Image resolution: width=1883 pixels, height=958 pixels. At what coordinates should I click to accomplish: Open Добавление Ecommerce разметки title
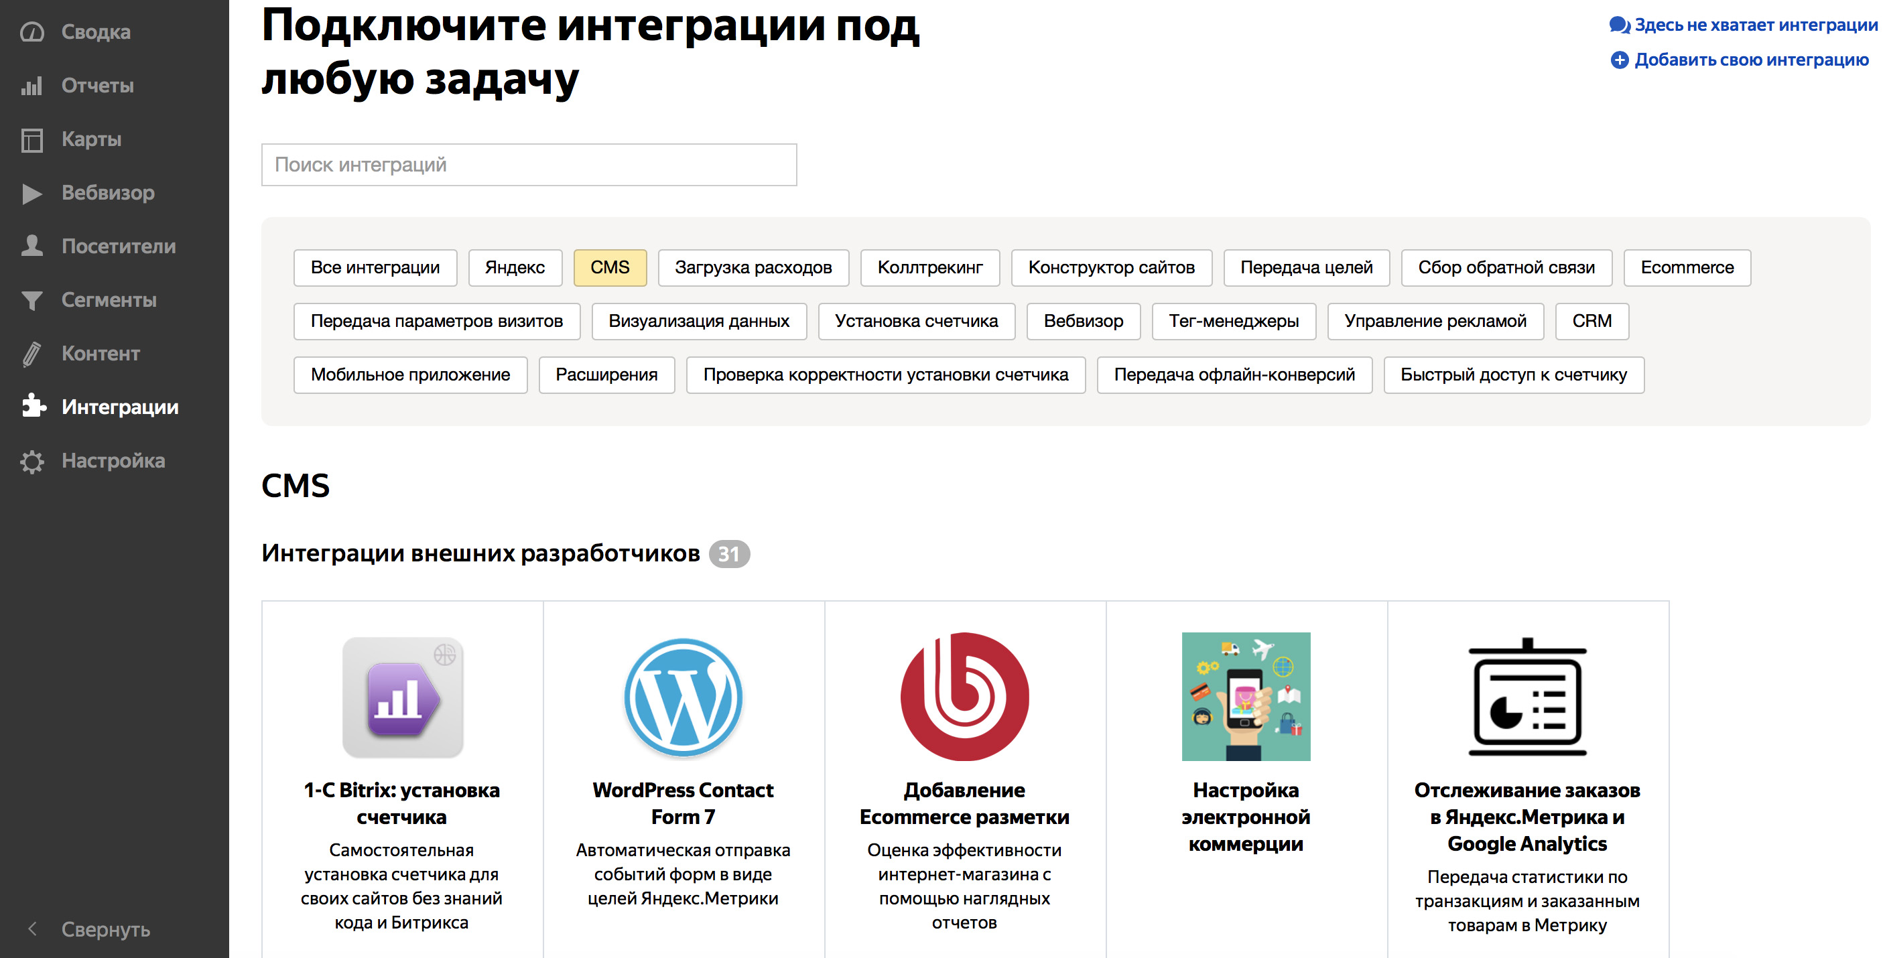click(x=964, y=804)
